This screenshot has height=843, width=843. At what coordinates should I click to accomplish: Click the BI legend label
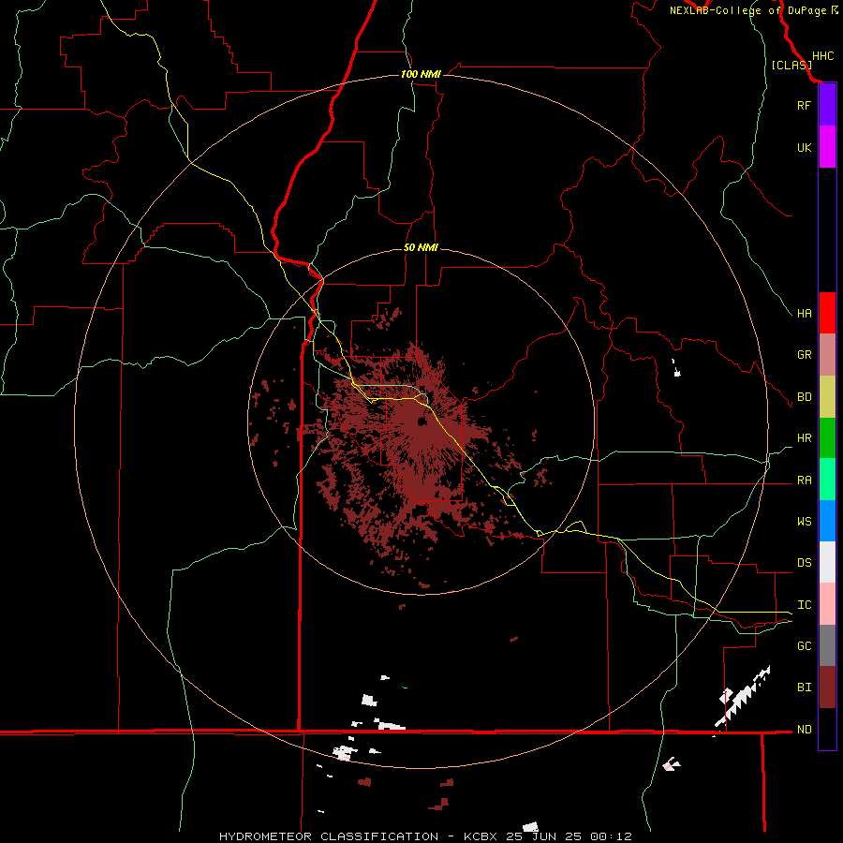804,688
